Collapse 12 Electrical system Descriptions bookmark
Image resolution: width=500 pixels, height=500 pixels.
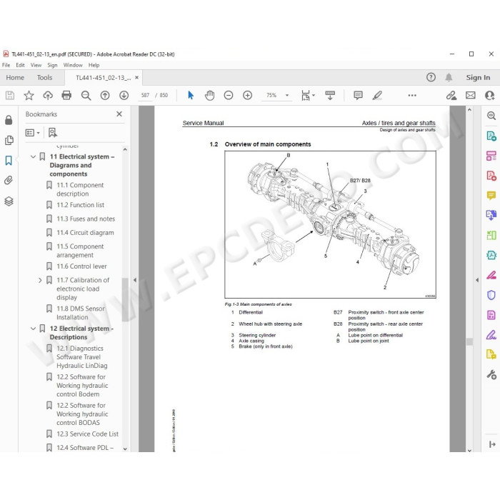pos(33,329)
